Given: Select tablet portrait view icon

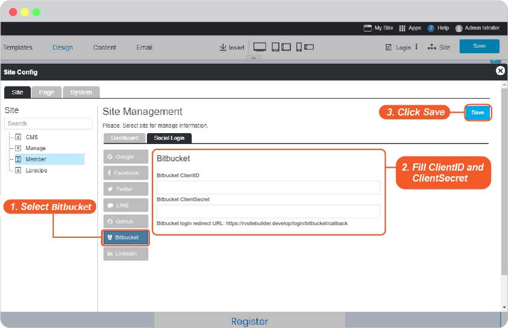Looking at the screenshot, I should click(275, 47).
